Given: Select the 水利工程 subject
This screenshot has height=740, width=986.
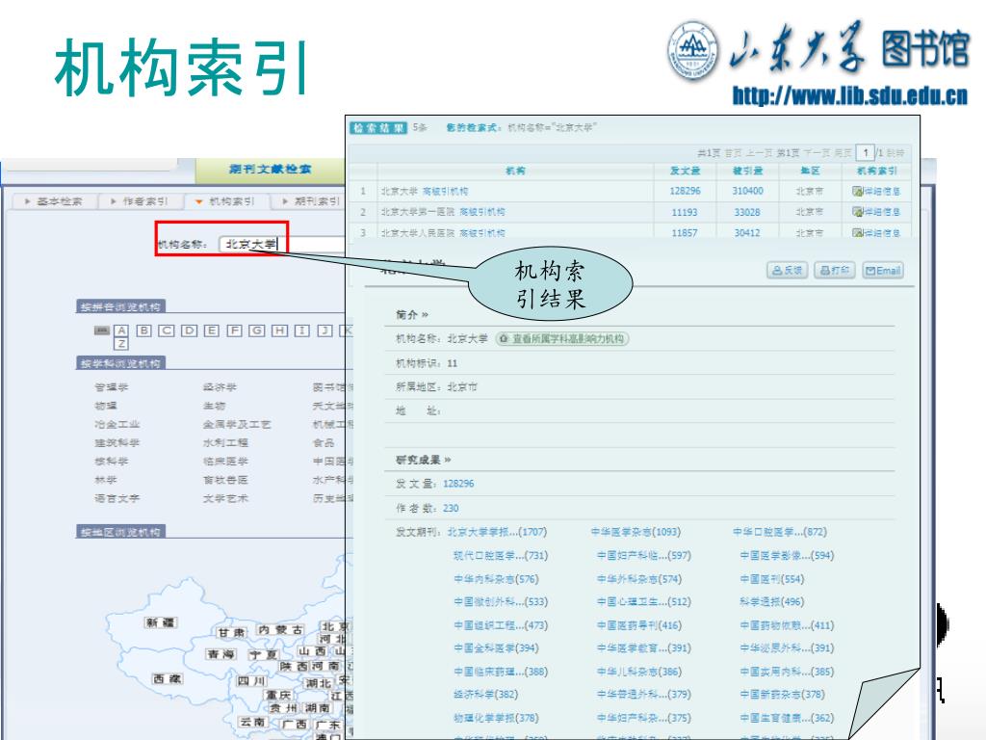Looking at the screenshot, I should pyautogui.click(x=225, y=442).
